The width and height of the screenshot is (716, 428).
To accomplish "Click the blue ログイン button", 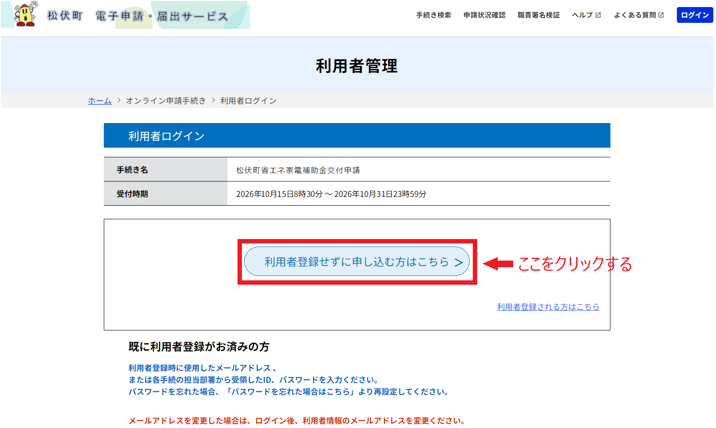I will pyautogui.click(x=695, y=15).
